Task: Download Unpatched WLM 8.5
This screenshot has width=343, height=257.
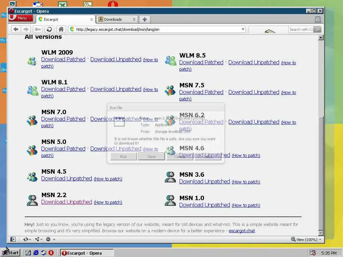Action: point(254,63)
